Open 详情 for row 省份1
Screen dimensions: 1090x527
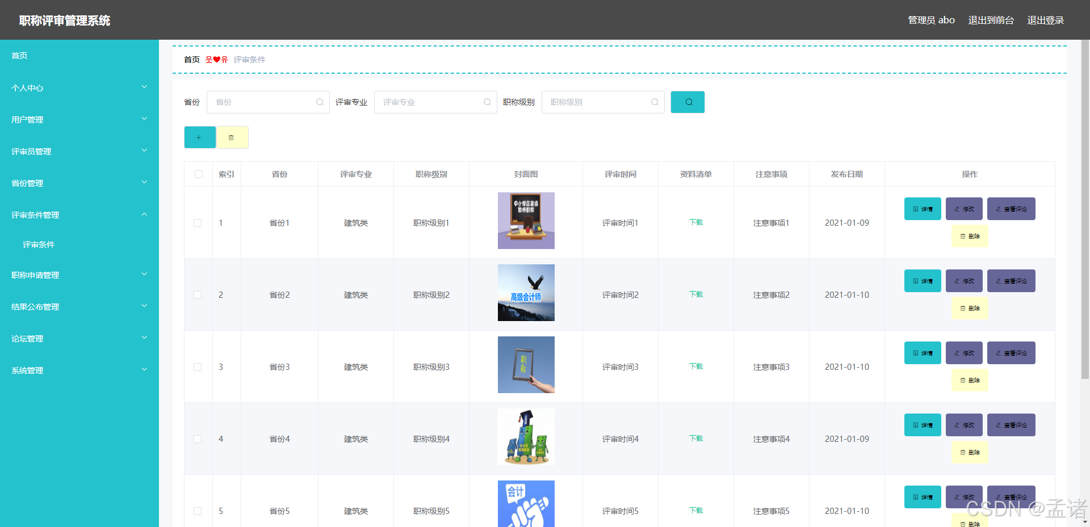pos(923,209)
